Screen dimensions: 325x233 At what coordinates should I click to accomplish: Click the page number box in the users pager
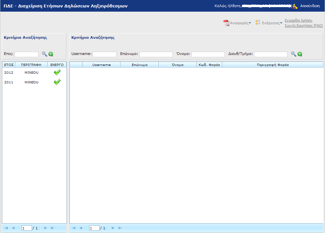94,228
